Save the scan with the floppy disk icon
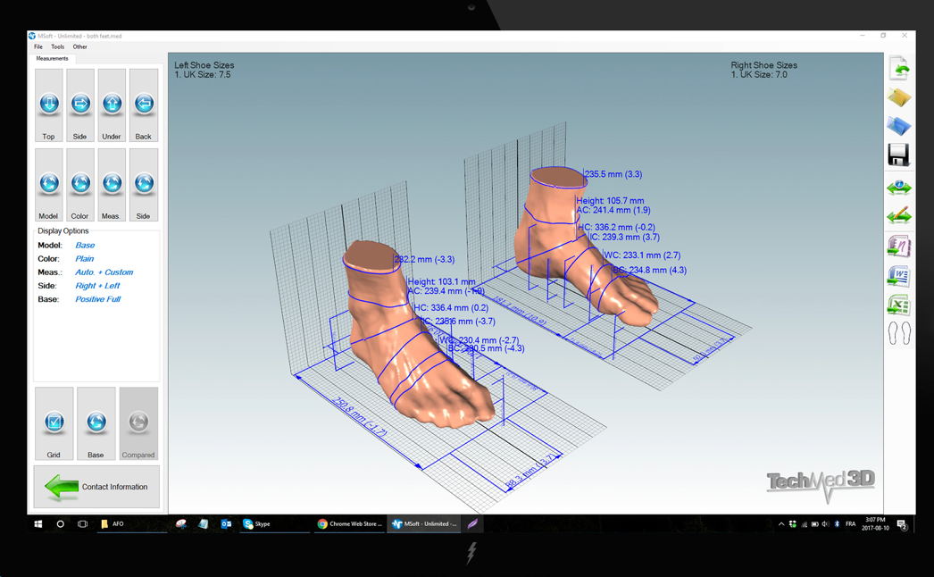 pos(898,155)
